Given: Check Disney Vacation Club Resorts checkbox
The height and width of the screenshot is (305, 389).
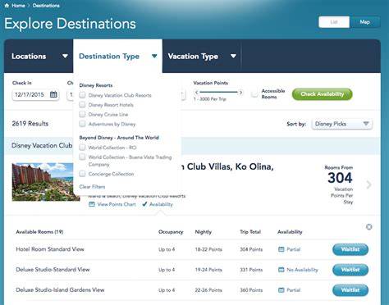Looking at the screenshot, I should (82, 95).
